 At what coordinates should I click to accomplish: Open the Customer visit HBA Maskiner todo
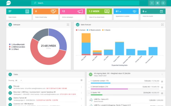coord(43,104)
